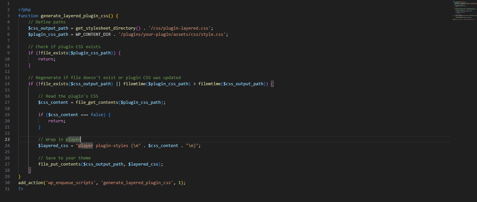
Task: Select the $css_output_path variable
Action: pos(48,28)
